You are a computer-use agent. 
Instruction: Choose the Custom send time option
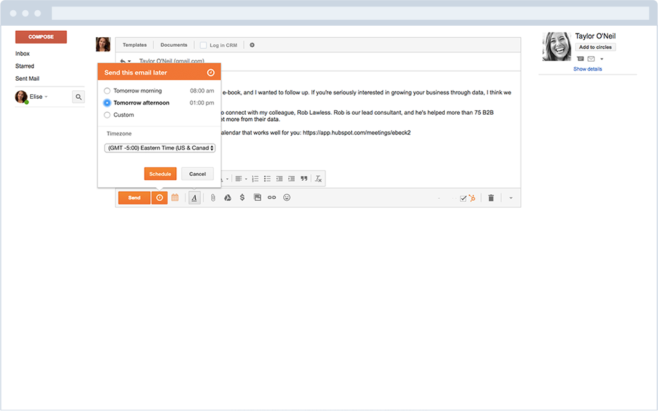pyautogui.click(x=107, y=115)
